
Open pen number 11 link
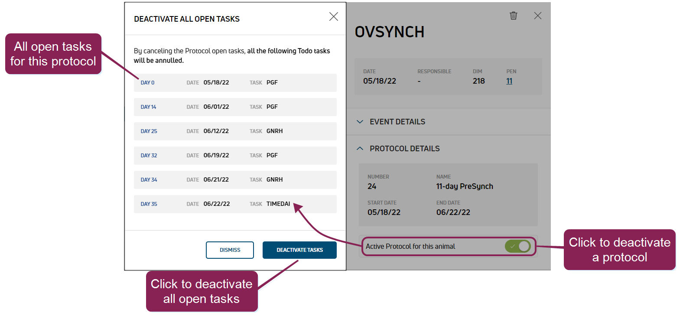point(509,81)
